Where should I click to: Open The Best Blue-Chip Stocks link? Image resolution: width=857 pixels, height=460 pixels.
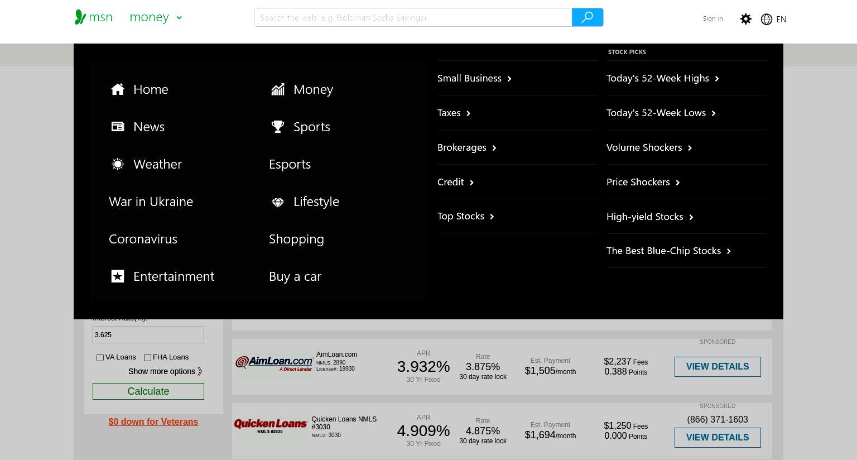[x=664, y=251]
